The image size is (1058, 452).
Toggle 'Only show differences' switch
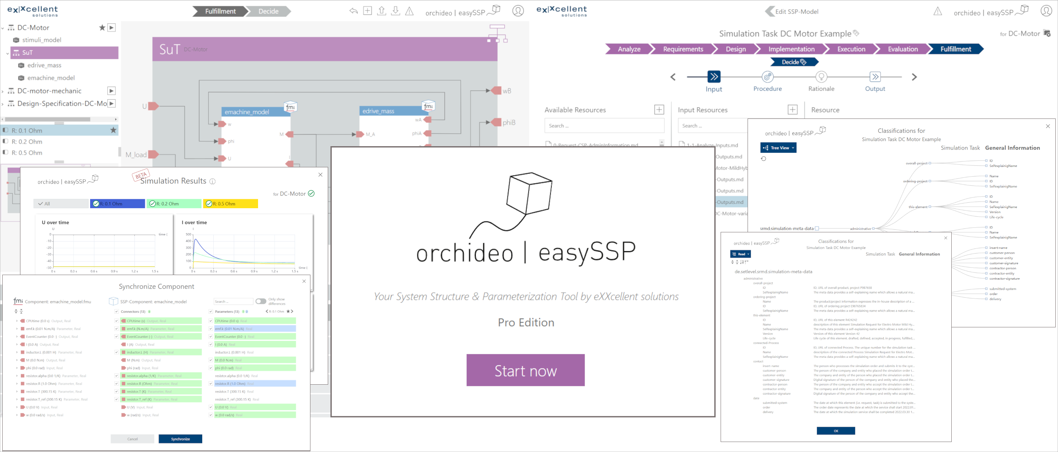[x=261, y=301]
